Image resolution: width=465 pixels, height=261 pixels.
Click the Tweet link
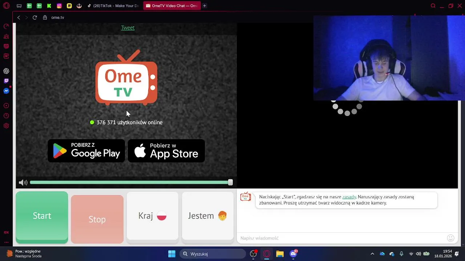click(x=128, y=28)
